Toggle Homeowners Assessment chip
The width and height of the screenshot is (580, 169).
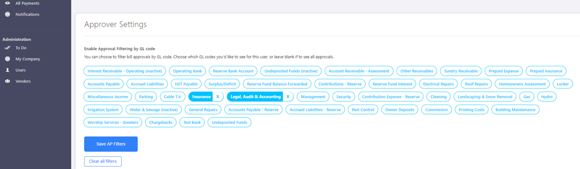[522, 84]
